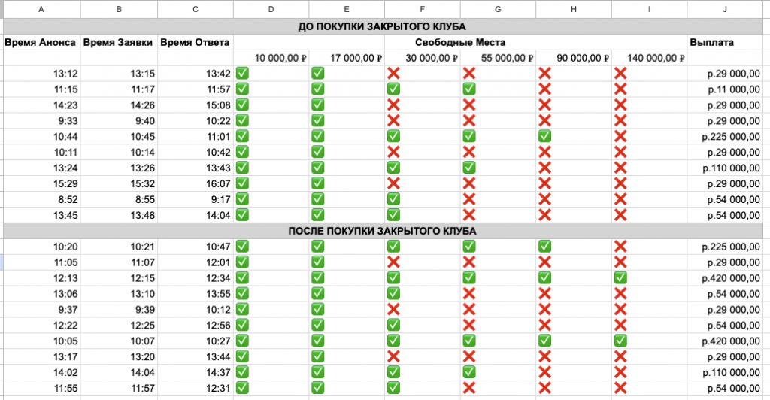Select the response time cell '15:08'
The image size is (770, 400).
(196, 105)
